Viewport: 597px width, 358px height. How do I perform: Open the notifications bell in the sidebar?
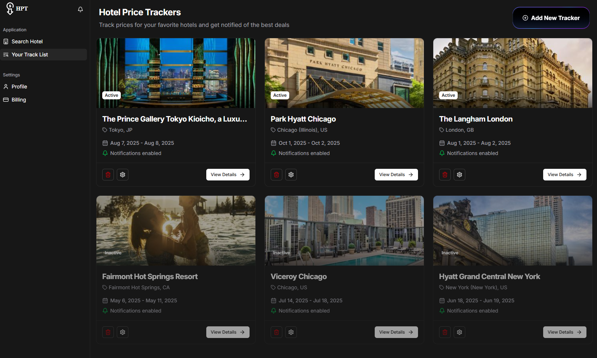(80, 9)
